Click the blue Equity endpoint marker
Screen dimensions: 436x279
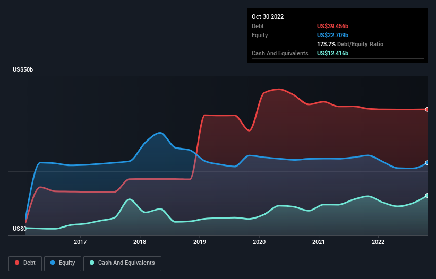tap(427, 163)
